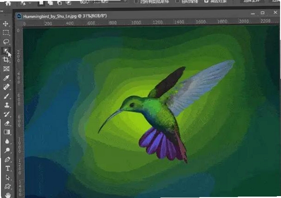Select the Object Selection tool
281x198 pixels.
(x=6, y=51)
